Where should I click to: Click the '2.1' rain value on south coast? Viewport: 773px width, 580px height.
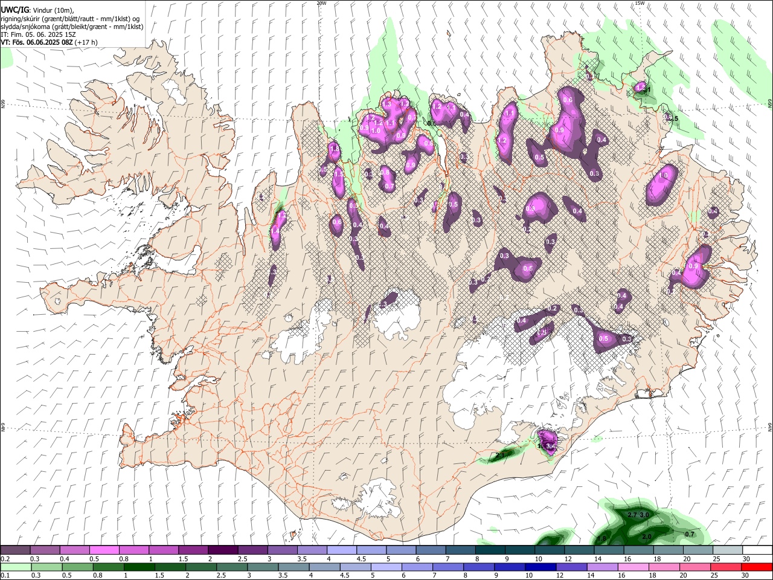[x=500, y=455]
